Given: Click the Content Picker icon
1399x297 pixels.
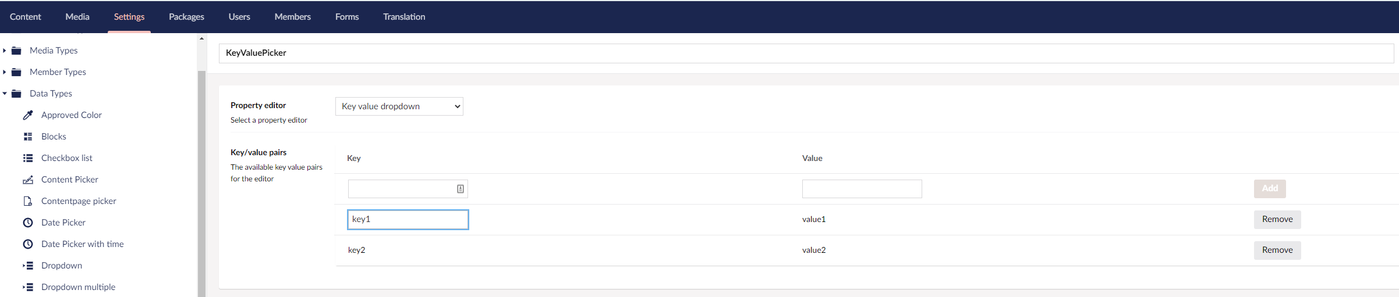Looking at the screenshot, I should [28, 180].
